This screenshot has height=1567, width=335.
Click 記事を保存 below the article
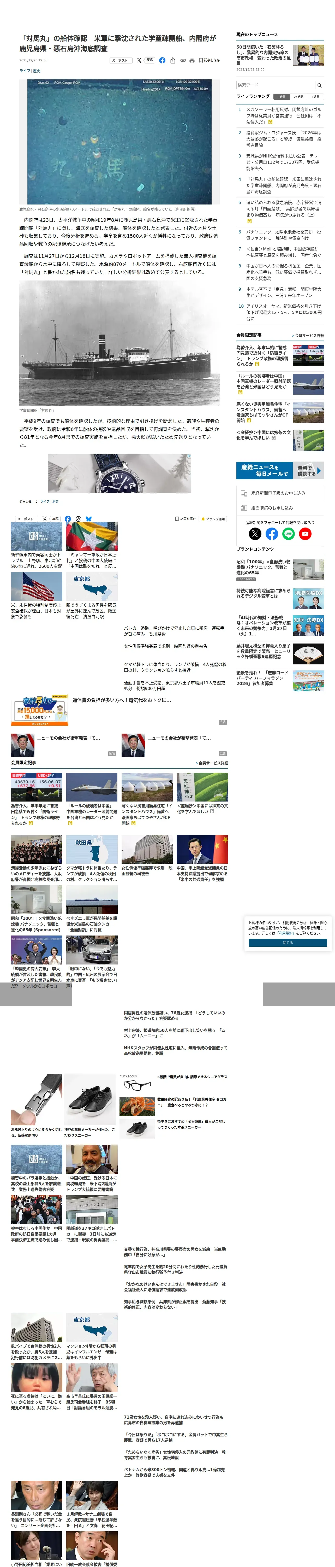tap(186, 519)
